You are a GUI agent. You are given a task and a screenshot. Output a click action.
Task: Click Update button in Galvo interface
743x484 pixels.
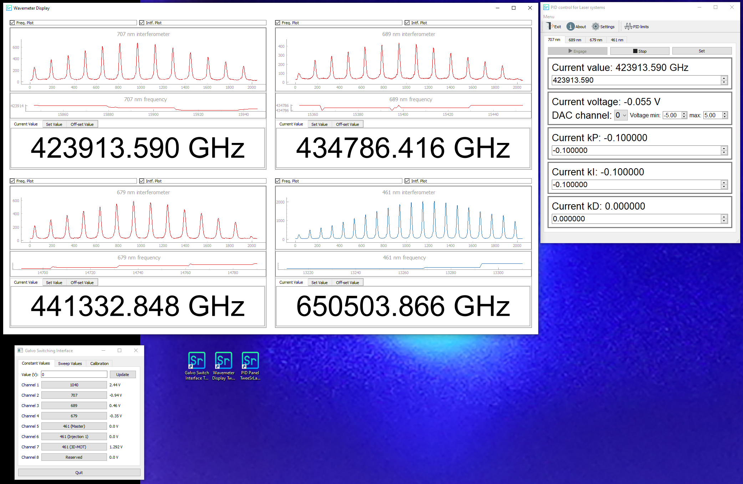pyautogui.click(x=123, y=375)
